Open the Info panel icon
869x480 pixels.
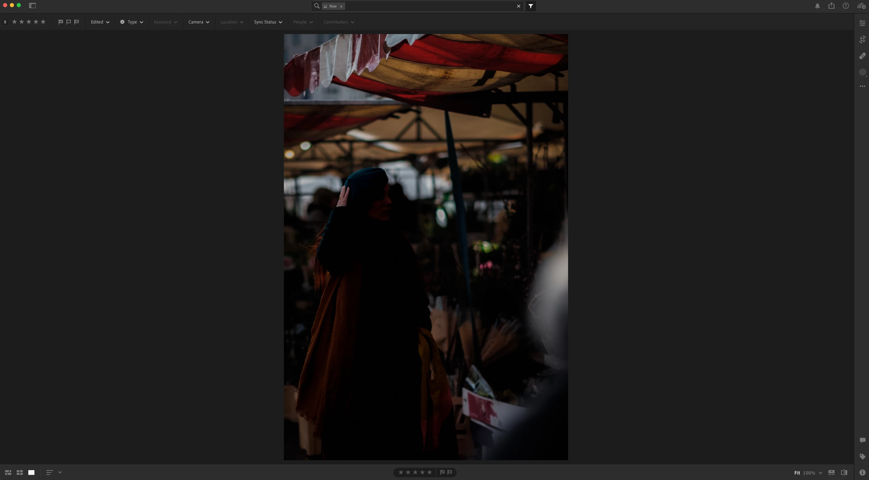click(862, 473)
